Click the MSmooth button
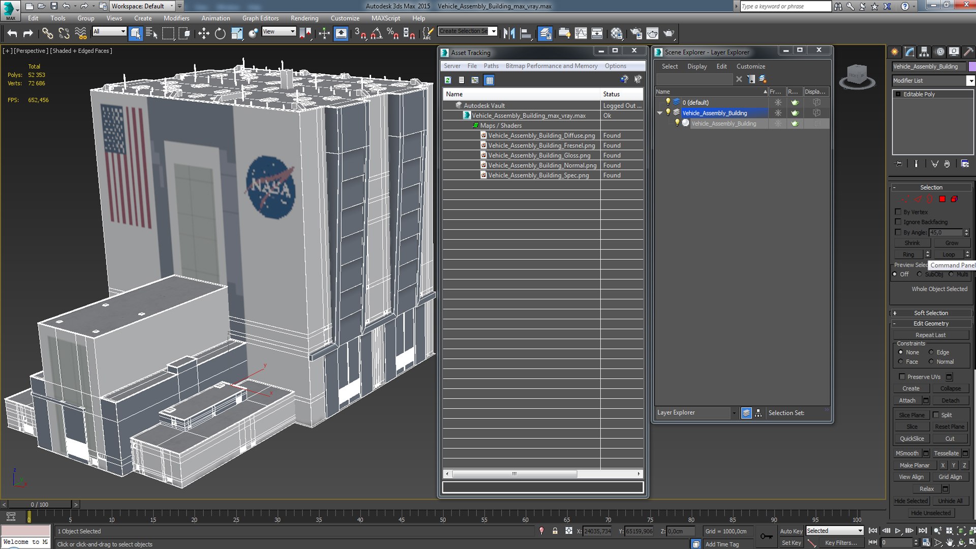Viewport: 976px width, 549px height. (907, 453)
